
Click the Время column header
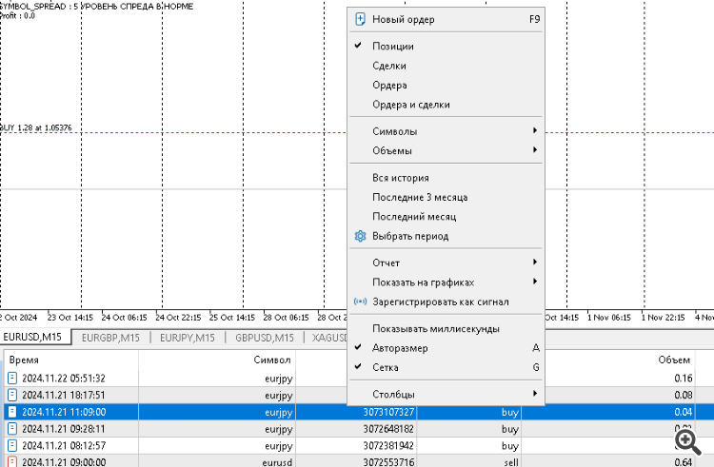click(24, 360)
